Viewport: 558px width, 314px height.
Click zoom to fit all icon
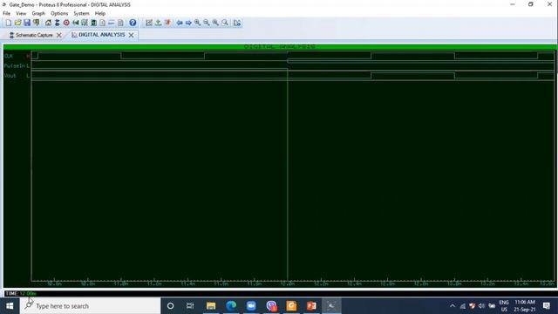[215, 23]
